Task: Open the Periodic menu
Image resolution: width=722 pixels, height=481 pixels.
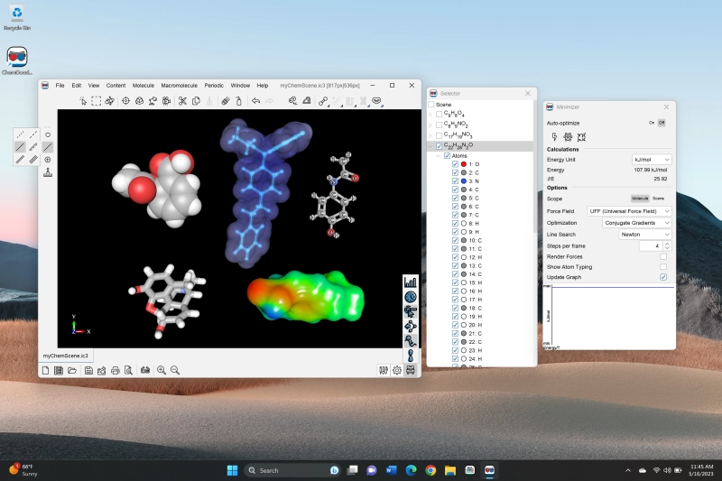Action: tap(214, 85)
